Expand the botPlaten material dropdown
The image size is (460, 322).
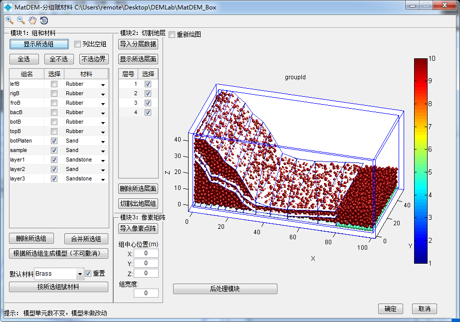coord(103,142)
